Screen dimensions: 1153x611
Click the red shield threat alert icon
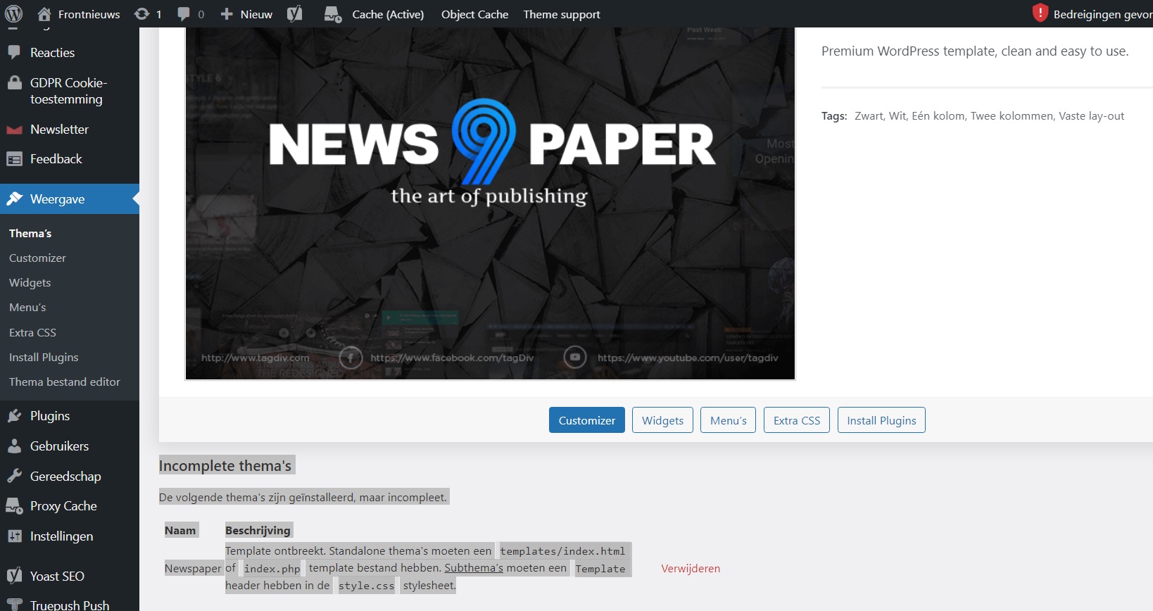coord(1040,13)
